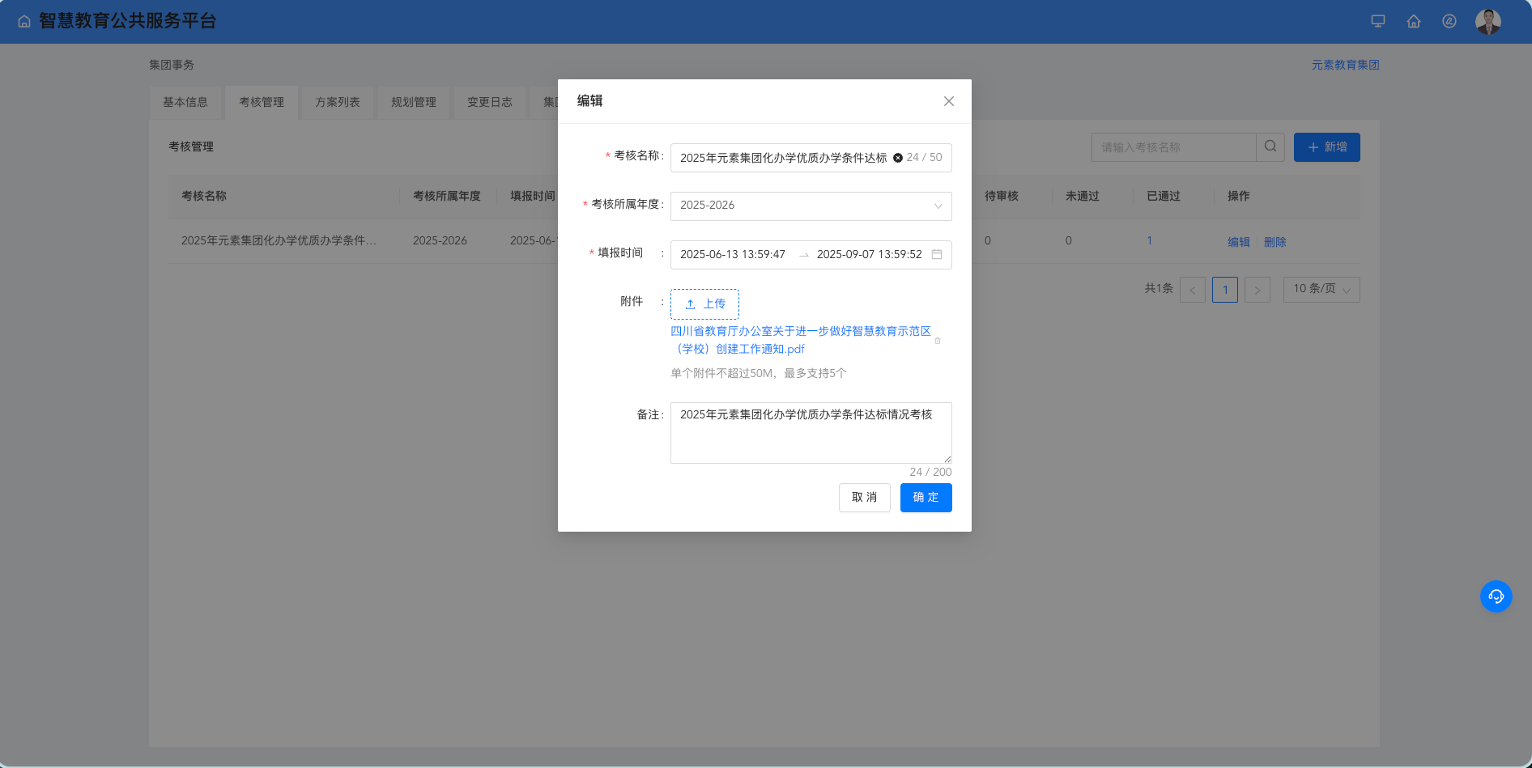Switch to the 方案列表 tab
Viewport: 1532px width, 768px height.
338,102
